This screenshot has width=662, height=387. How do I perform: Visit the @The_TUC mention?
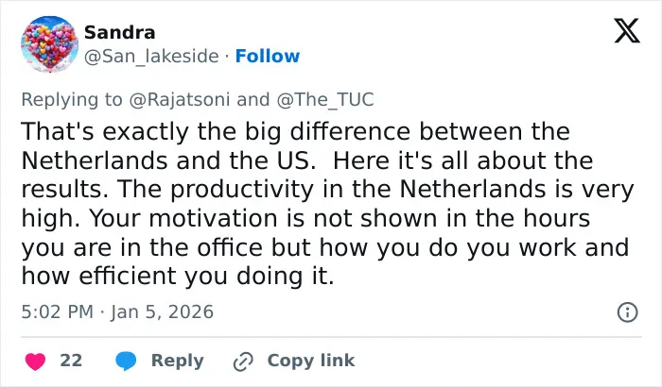pos(325,100)
